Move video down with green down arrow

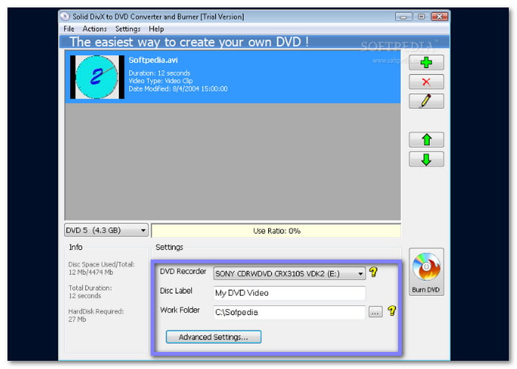coord(426,159)
